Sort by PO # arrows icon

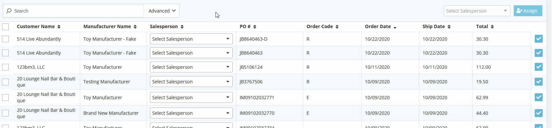255,26
